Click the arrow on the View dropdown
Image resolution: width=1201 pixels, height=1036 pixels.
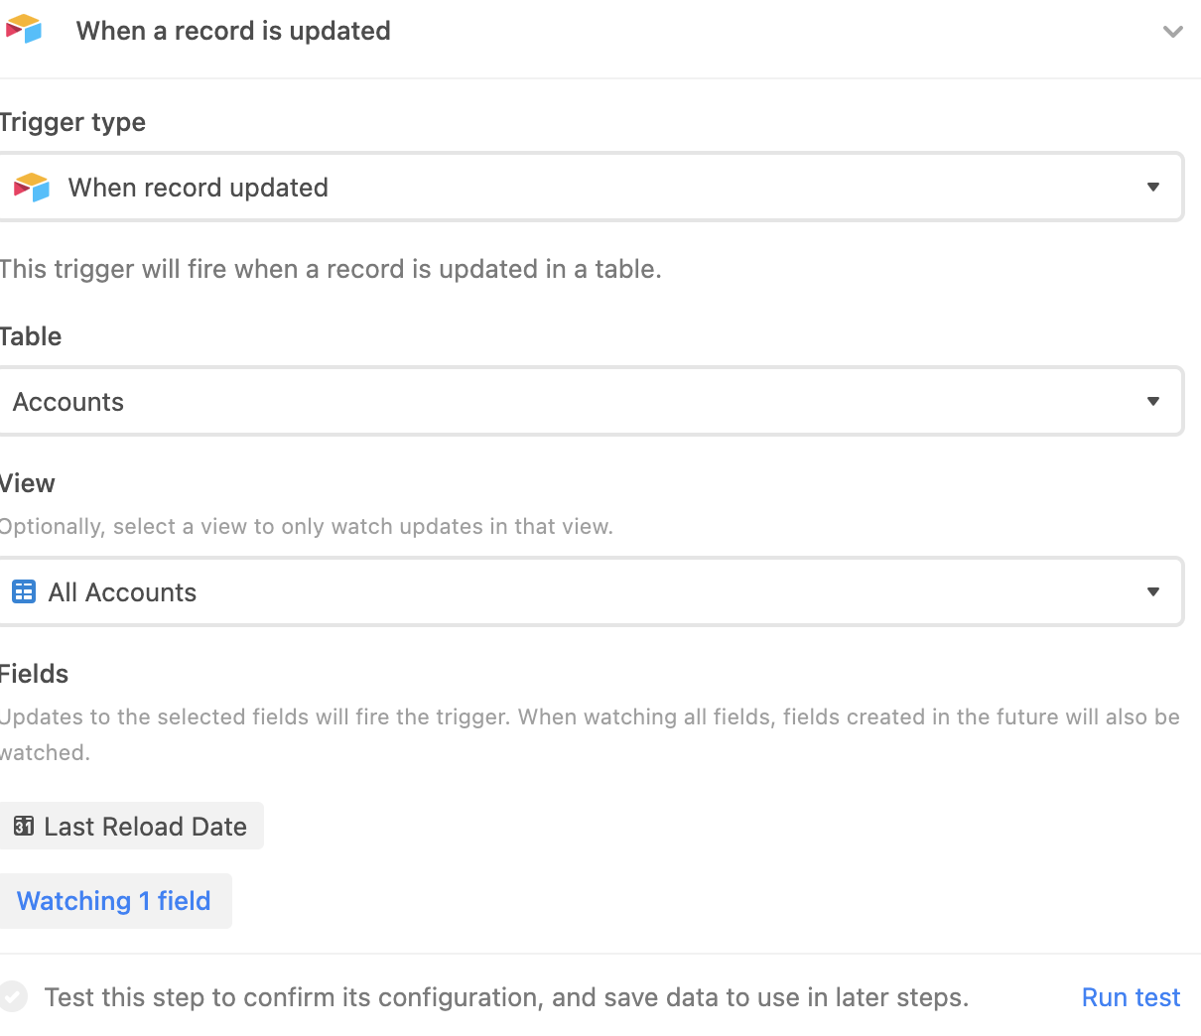tap(1153, 592)
